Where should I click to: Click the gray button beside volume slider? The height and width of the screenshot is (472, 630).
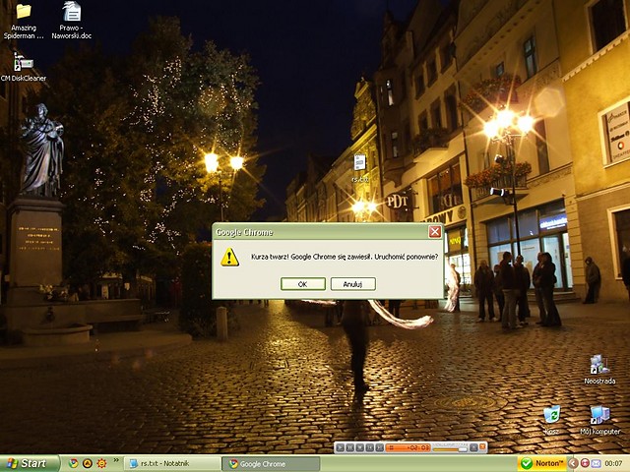[474, 447]
